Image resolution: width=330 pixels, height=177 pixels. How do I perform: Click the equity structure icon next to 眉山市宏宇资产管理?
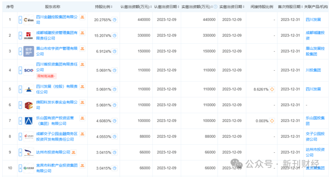pos(82,49)
